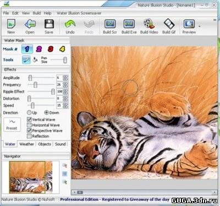Screen dimensions: 220x206
Task: Create a new project with New icon
Action: coord(11,26)
